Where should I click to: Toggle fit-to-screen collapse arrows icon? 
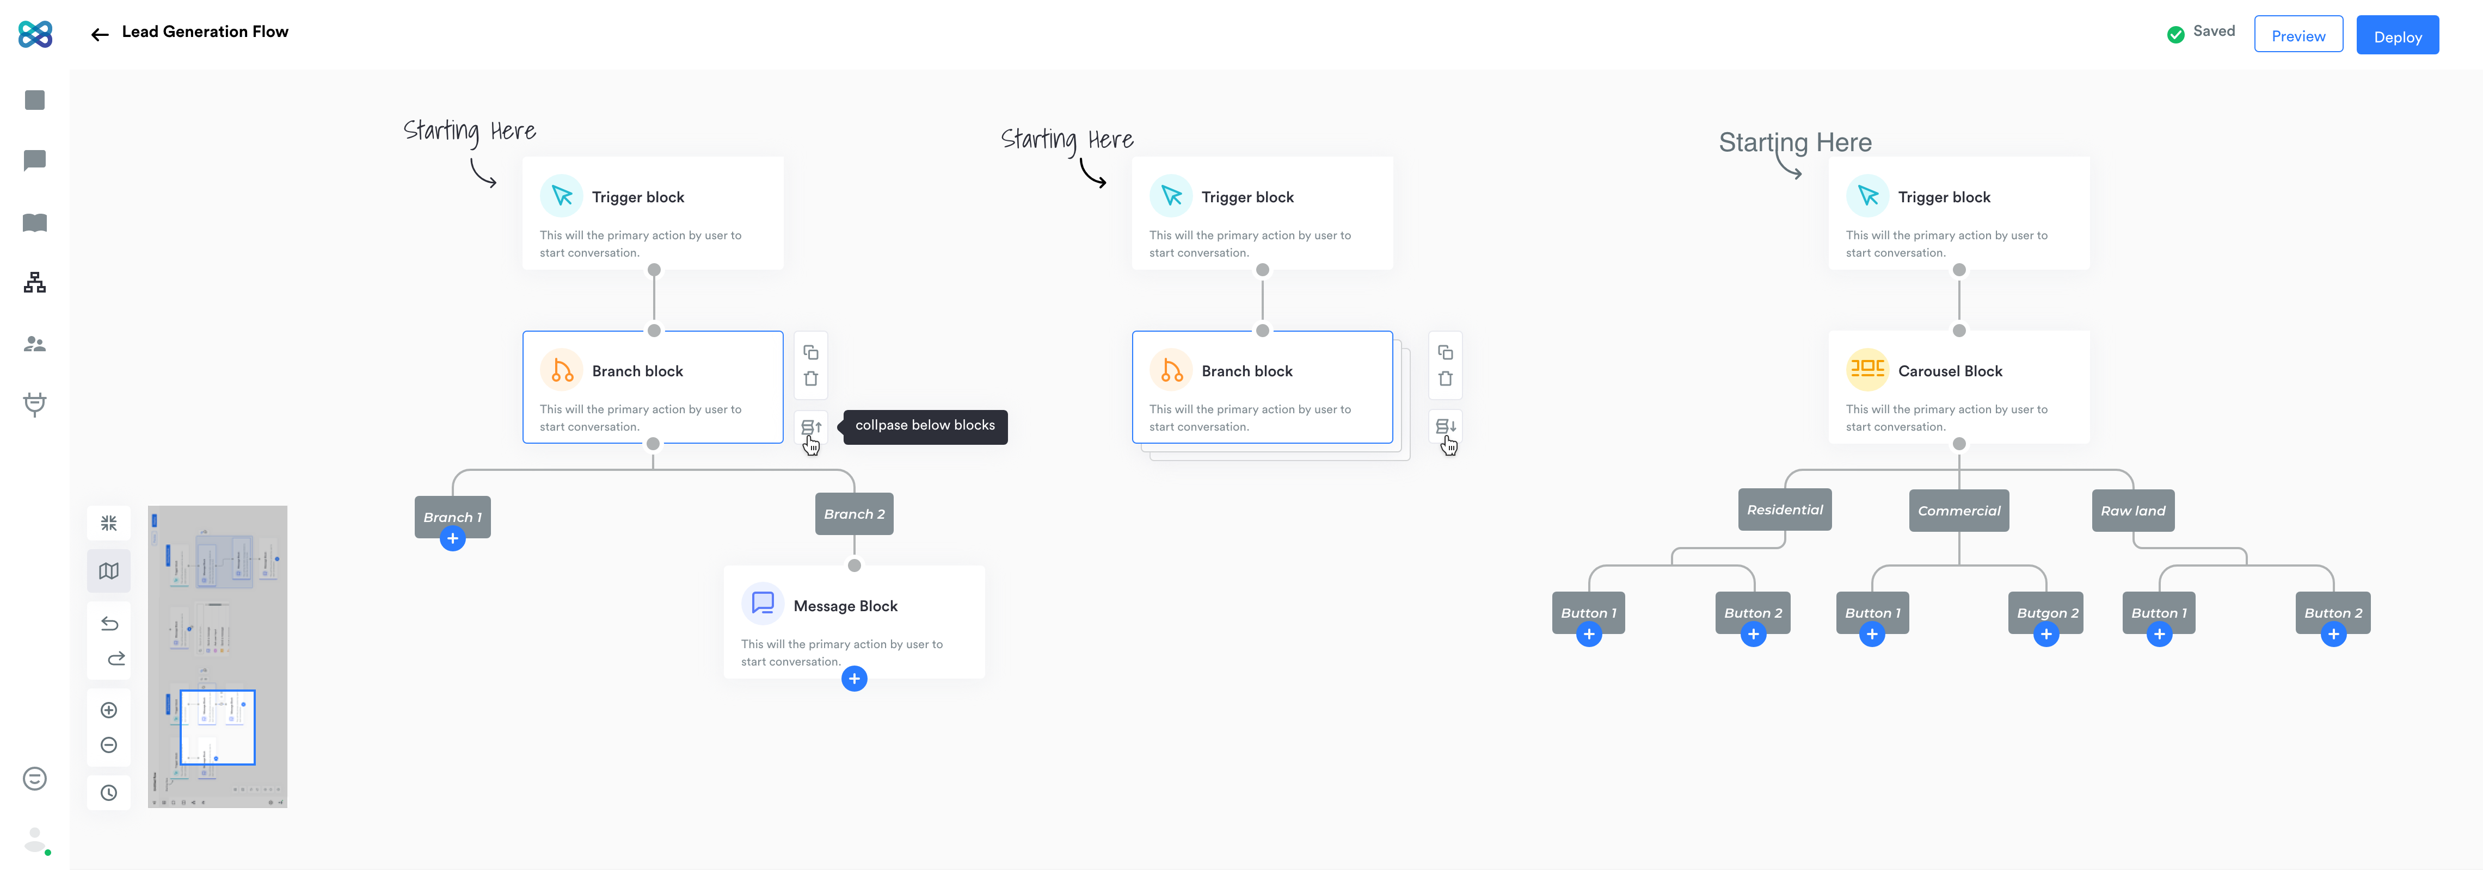coord(109,523)
